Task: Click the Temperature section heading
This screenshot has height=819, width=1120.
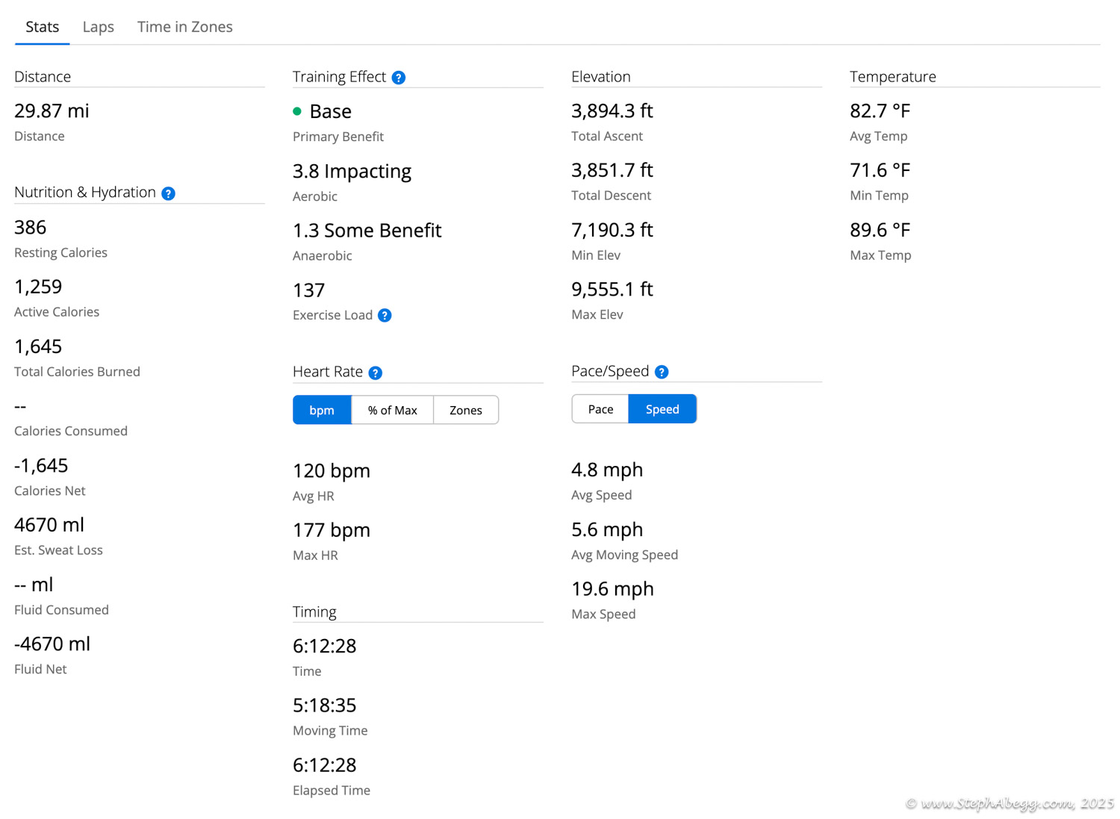Action: tap(893, 77)
